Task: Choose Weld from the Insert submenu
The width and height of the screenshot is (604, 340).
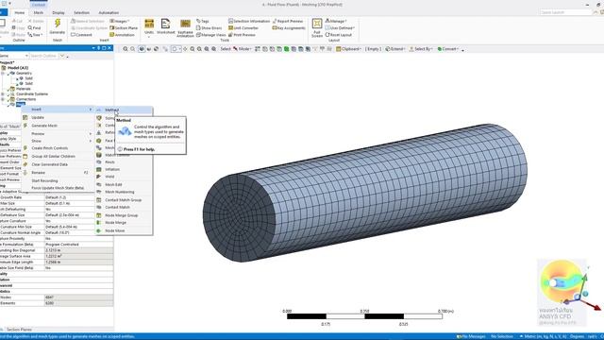Action: coord(124,177)
